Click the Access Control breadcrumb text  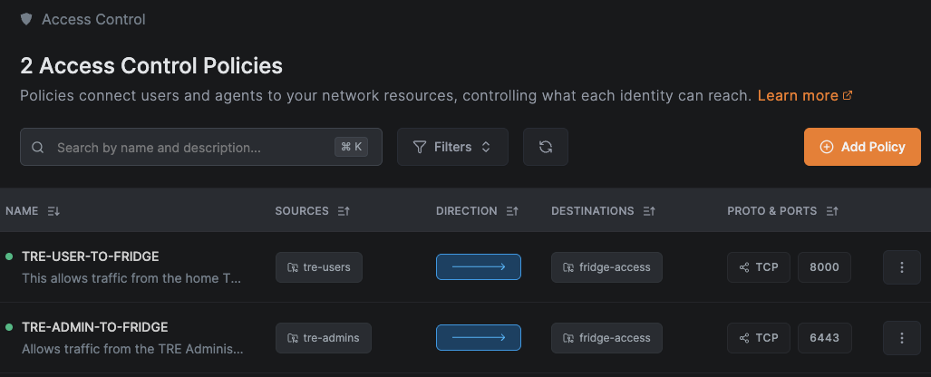click(x=93, y=19)
